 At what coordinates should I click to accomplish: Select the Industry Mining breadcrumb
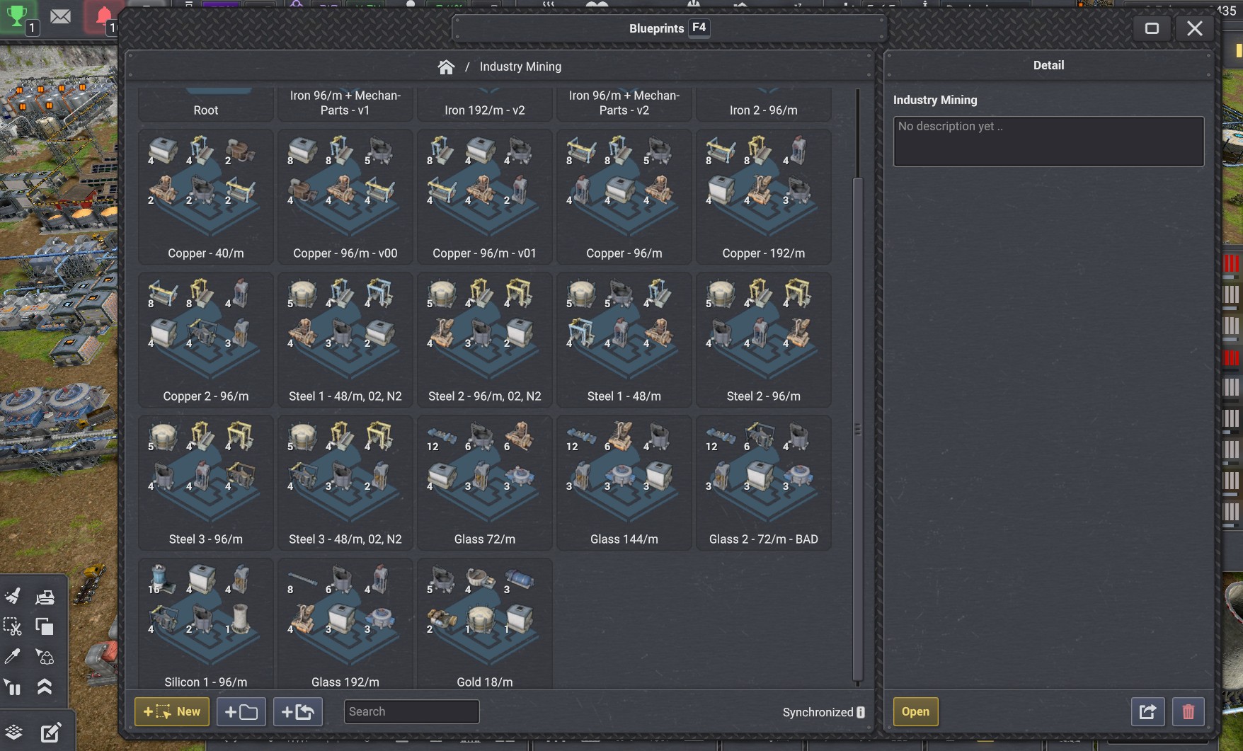tap(520, 67)
